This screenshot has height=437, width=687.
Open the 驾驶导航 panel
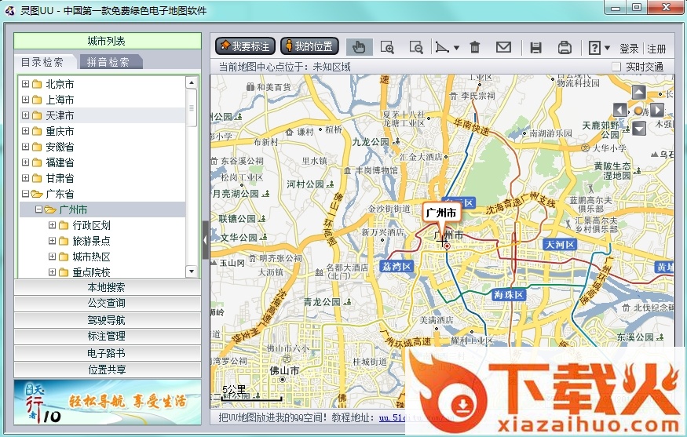point(108,320)
